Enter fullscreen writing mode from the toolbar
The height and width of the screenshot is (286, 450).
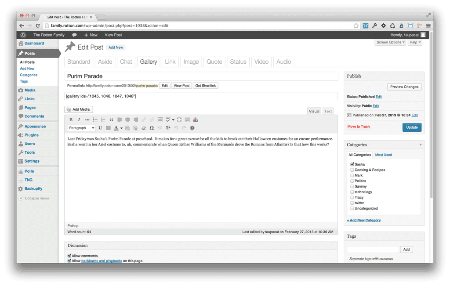pyautogui.click(x=179, y=119)
